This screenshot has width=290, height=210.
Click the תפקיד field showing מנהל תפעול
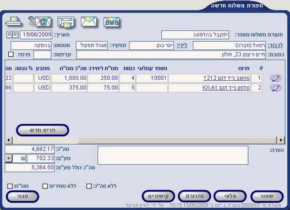(92, 46)
